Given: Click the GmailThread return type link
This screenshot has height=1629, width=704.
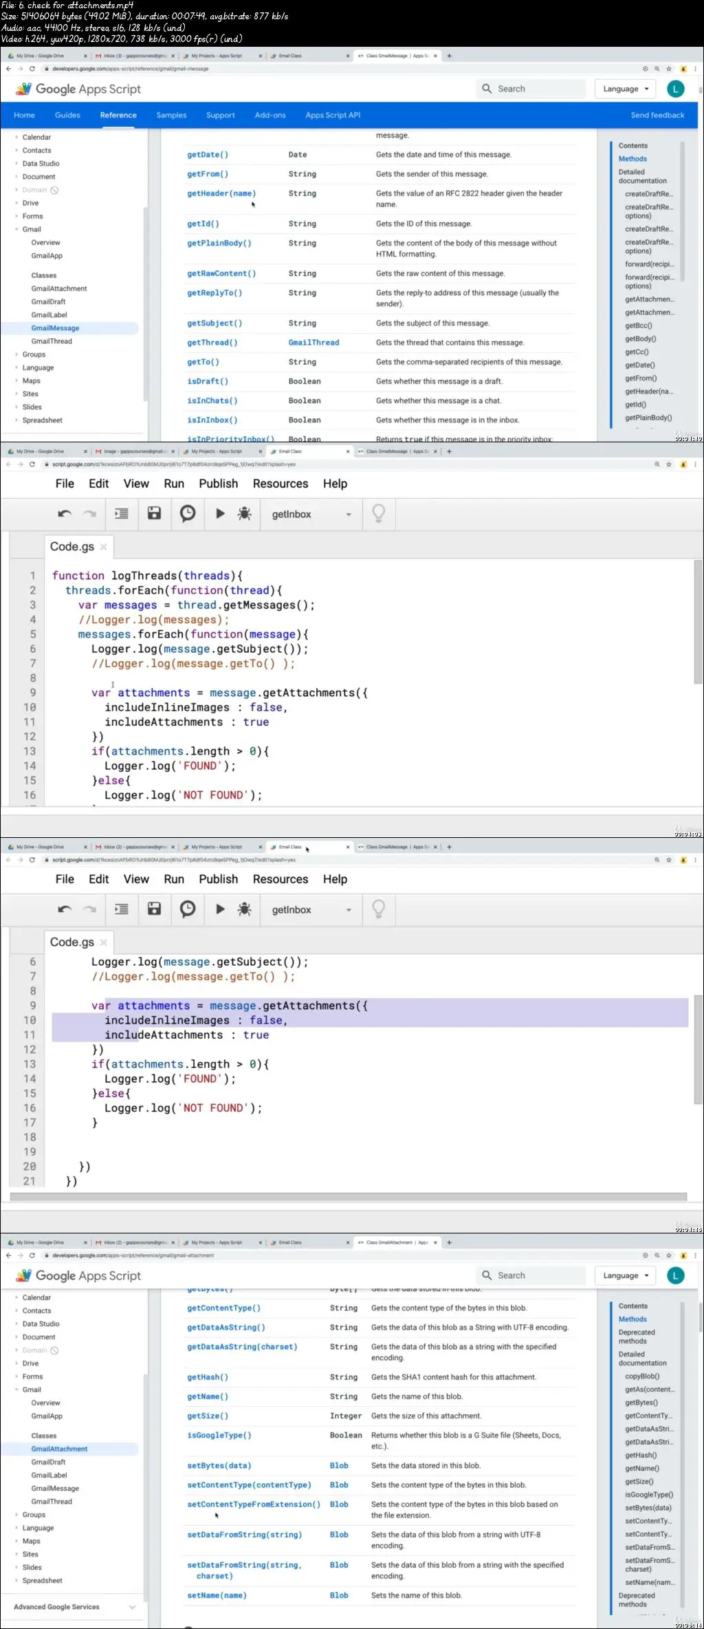Looking at the screenshot, I should (313, 343).
